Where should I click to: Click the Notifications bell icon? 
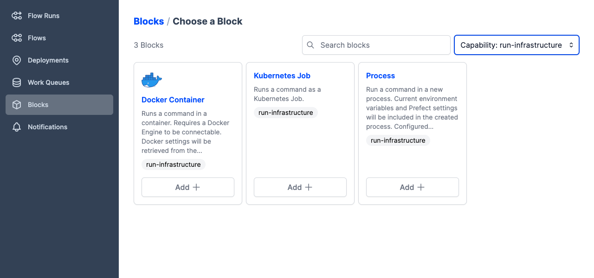pos(17,127)
